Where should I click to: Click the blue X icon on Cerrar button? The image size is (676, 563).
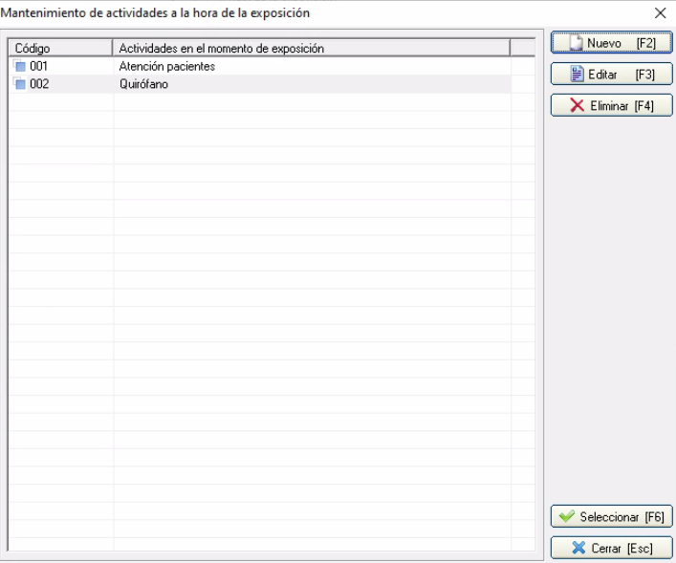578,548
